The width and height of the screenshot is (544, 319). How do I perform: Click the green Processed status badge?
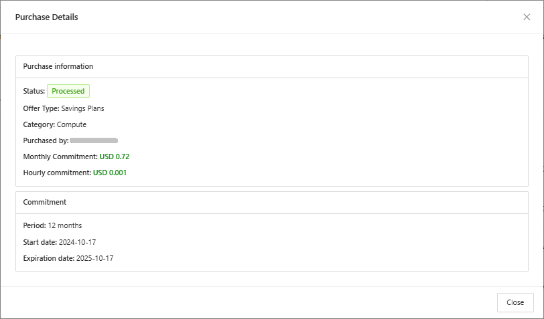pos(68,91)
